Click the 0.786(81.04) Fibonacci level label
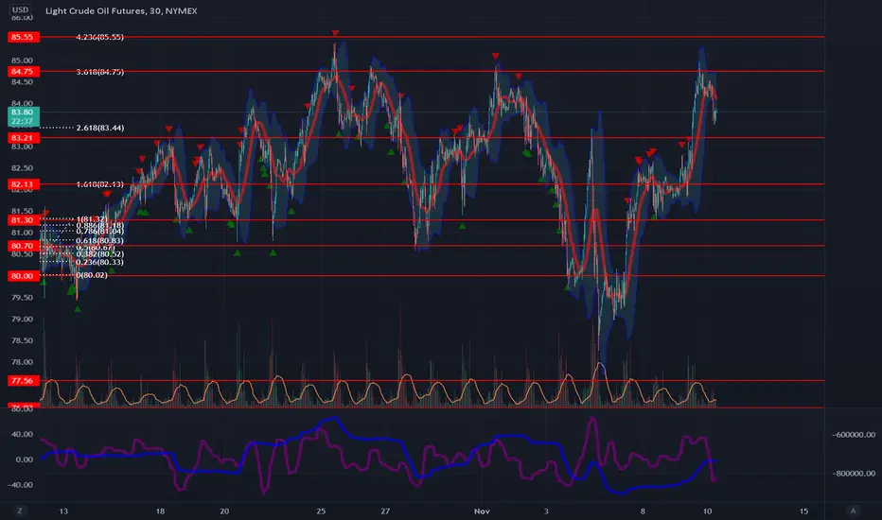This screenshot has height=520, width=882. [99, 231]
